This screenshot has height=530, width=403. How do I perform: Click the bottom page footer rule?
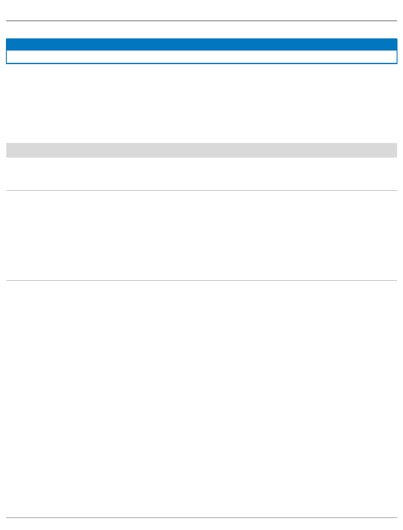coord(201,518)
